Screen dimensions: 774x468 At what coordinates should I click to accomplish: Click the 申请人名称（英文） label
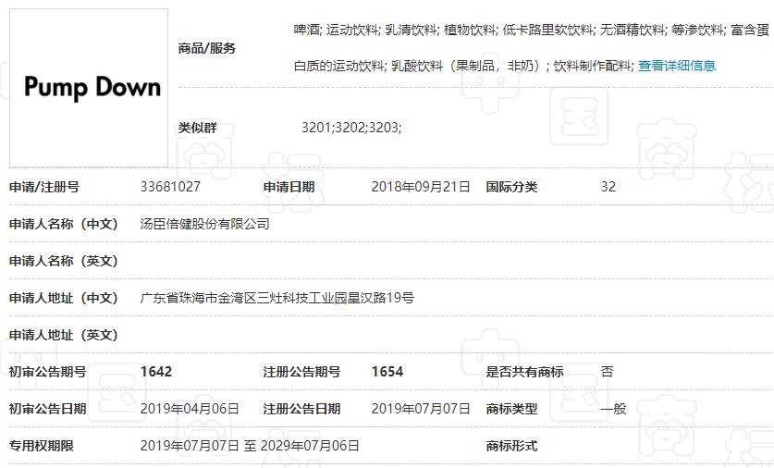(64, 261)
